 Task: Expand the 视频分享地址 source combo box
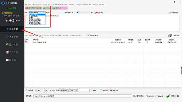click(37, 12)
